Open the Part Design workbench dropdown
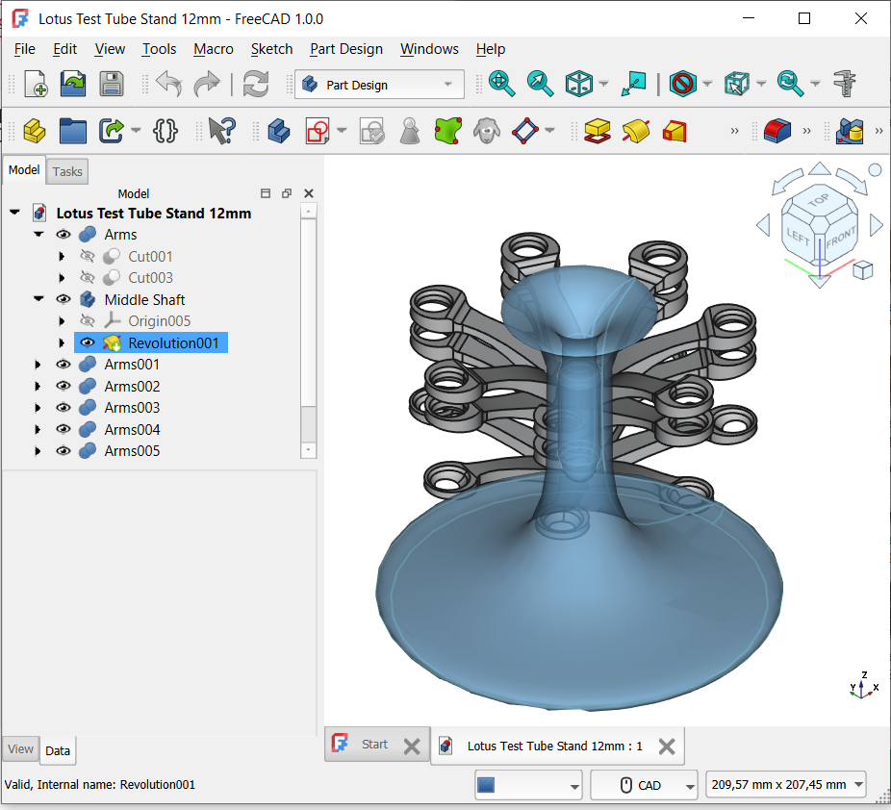 pos(379,85)
